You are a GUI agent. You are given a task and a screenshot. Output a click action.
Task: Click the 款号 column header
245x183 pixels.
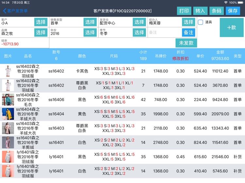[x=56, y=52]
